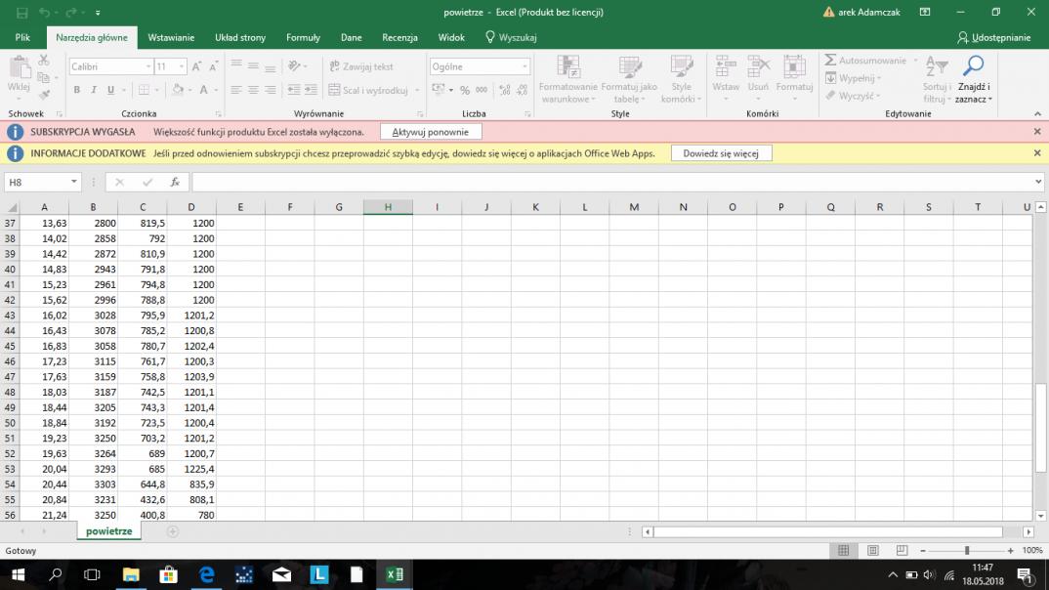Click the Sortuj i filtruj icon

tap(936, 67)
